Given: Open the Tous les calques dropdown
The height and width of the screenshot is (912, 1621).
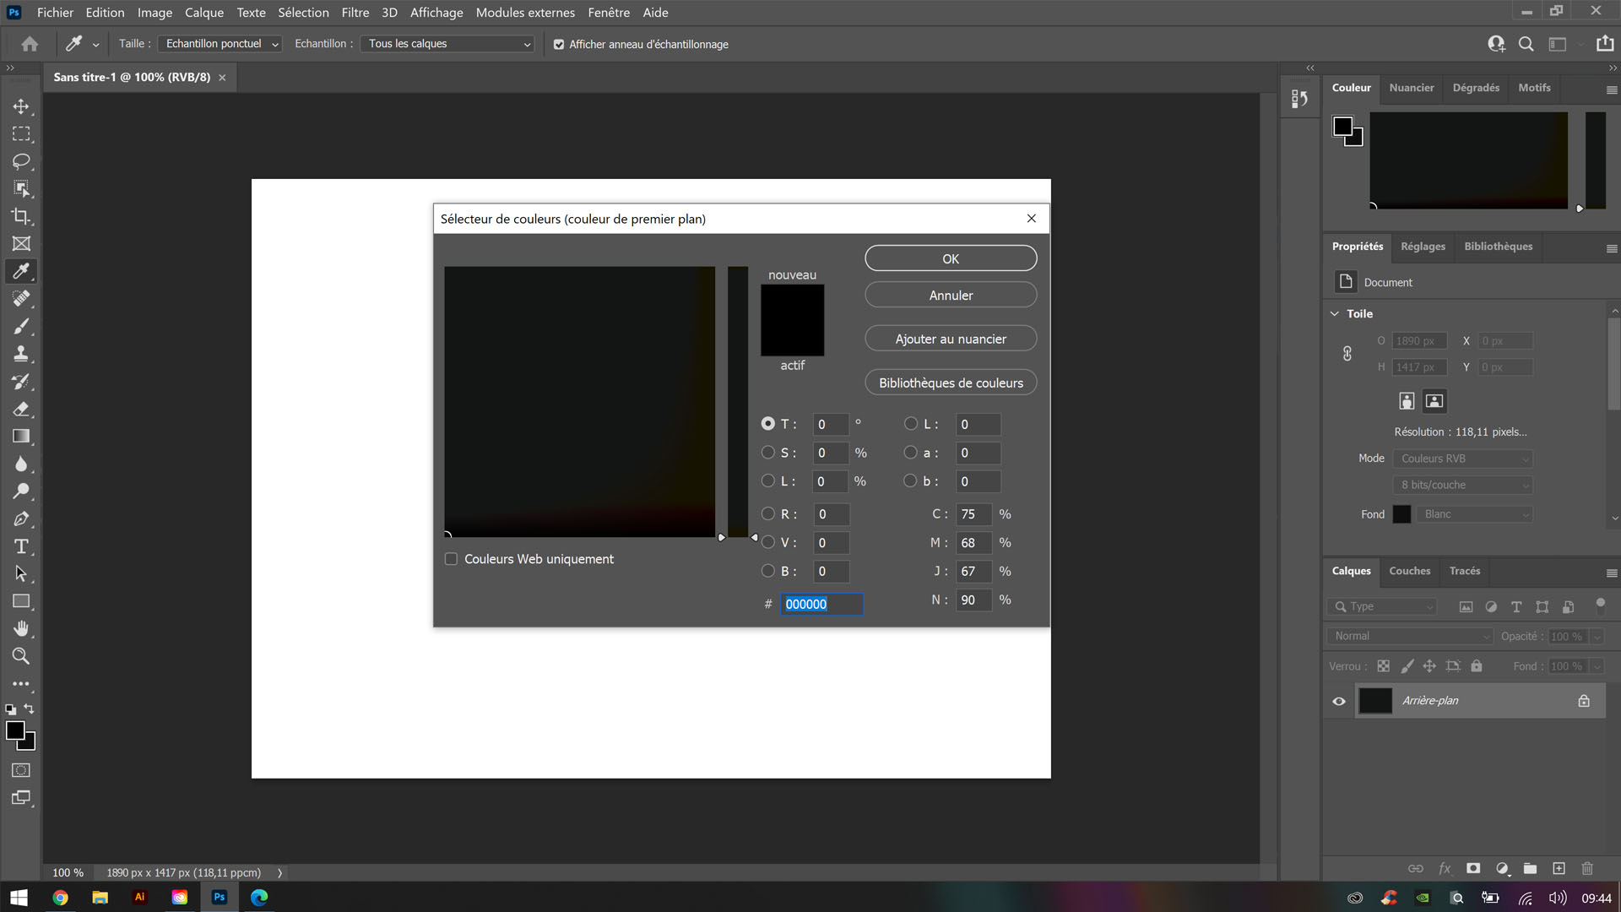Looking at the screenshot, I should 447,43.
